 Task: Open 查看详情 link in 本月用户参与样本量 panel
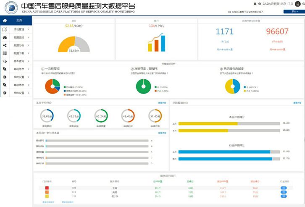pyautogui.click(x=162, y=133)
